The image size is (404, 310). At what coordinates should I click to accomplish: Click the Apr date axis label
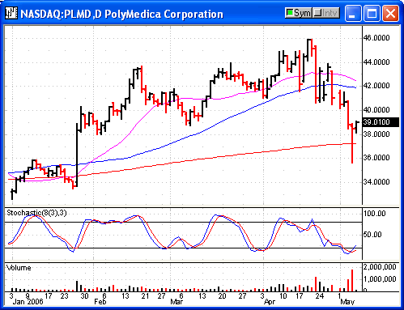pos(270,302)
